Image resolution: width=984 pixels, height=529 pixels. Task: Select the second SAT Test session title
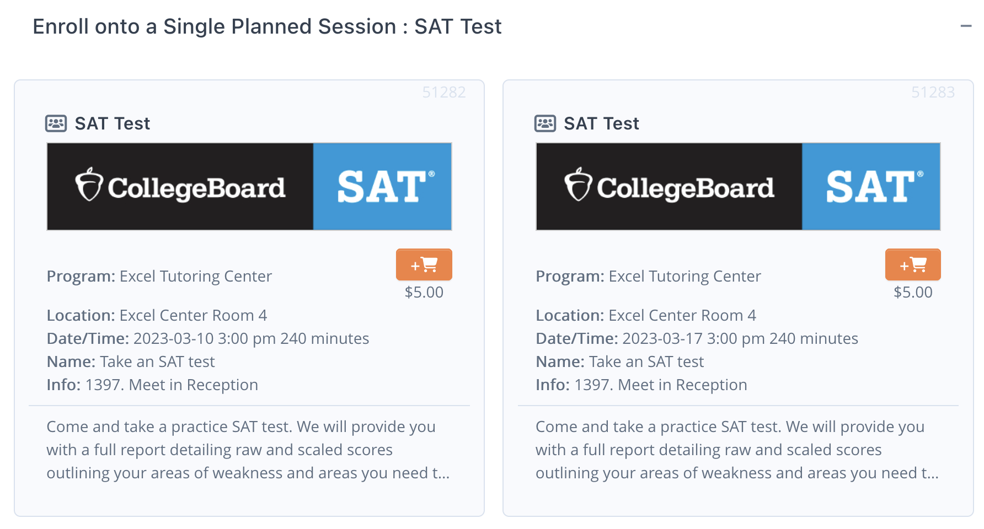click(x=601, y=123)
